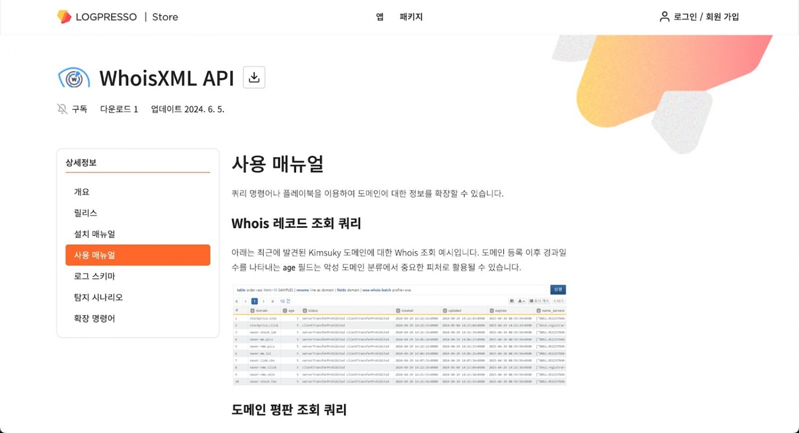The width and height of the screenshot is (799, 433).
Task: Open 로그 스키마 in the sidebar
Action: [138, 276]
